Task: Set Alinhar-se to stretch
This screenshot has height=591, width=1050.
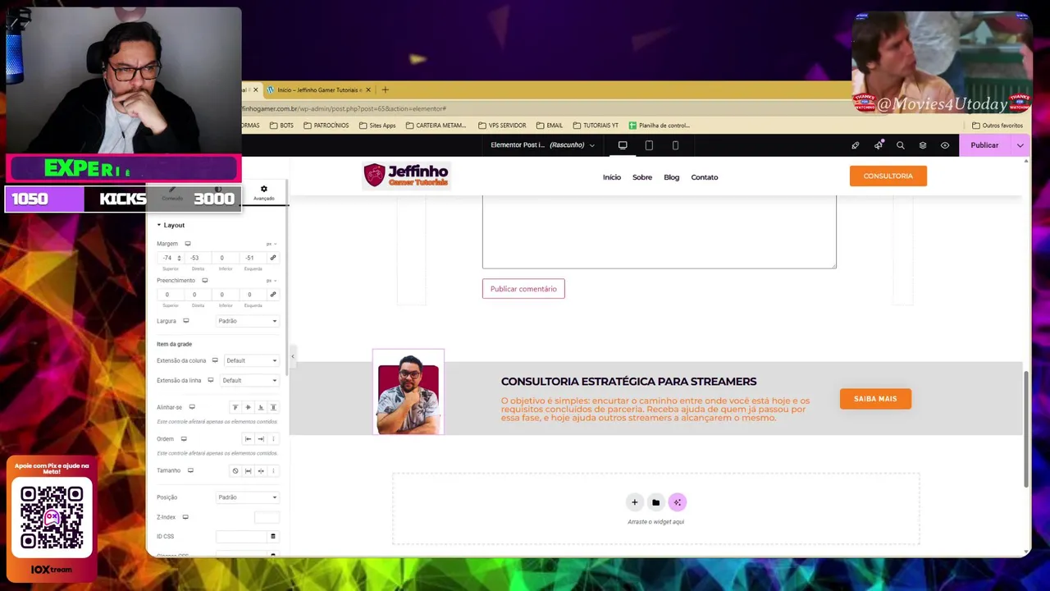Action: click(x=273, y=407)
